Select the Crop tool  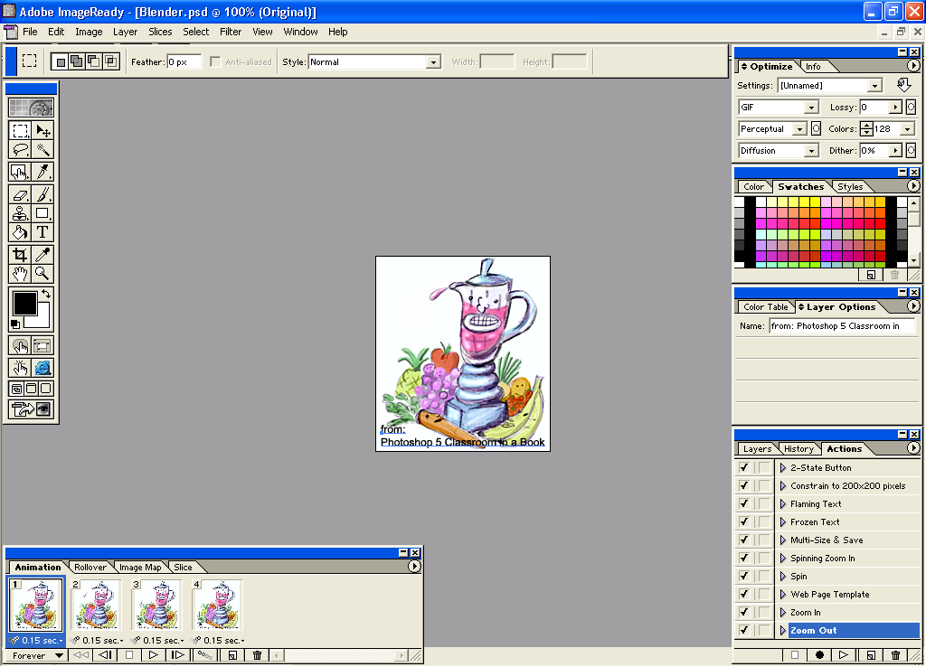pyautogui.click(x=20, y=254)
